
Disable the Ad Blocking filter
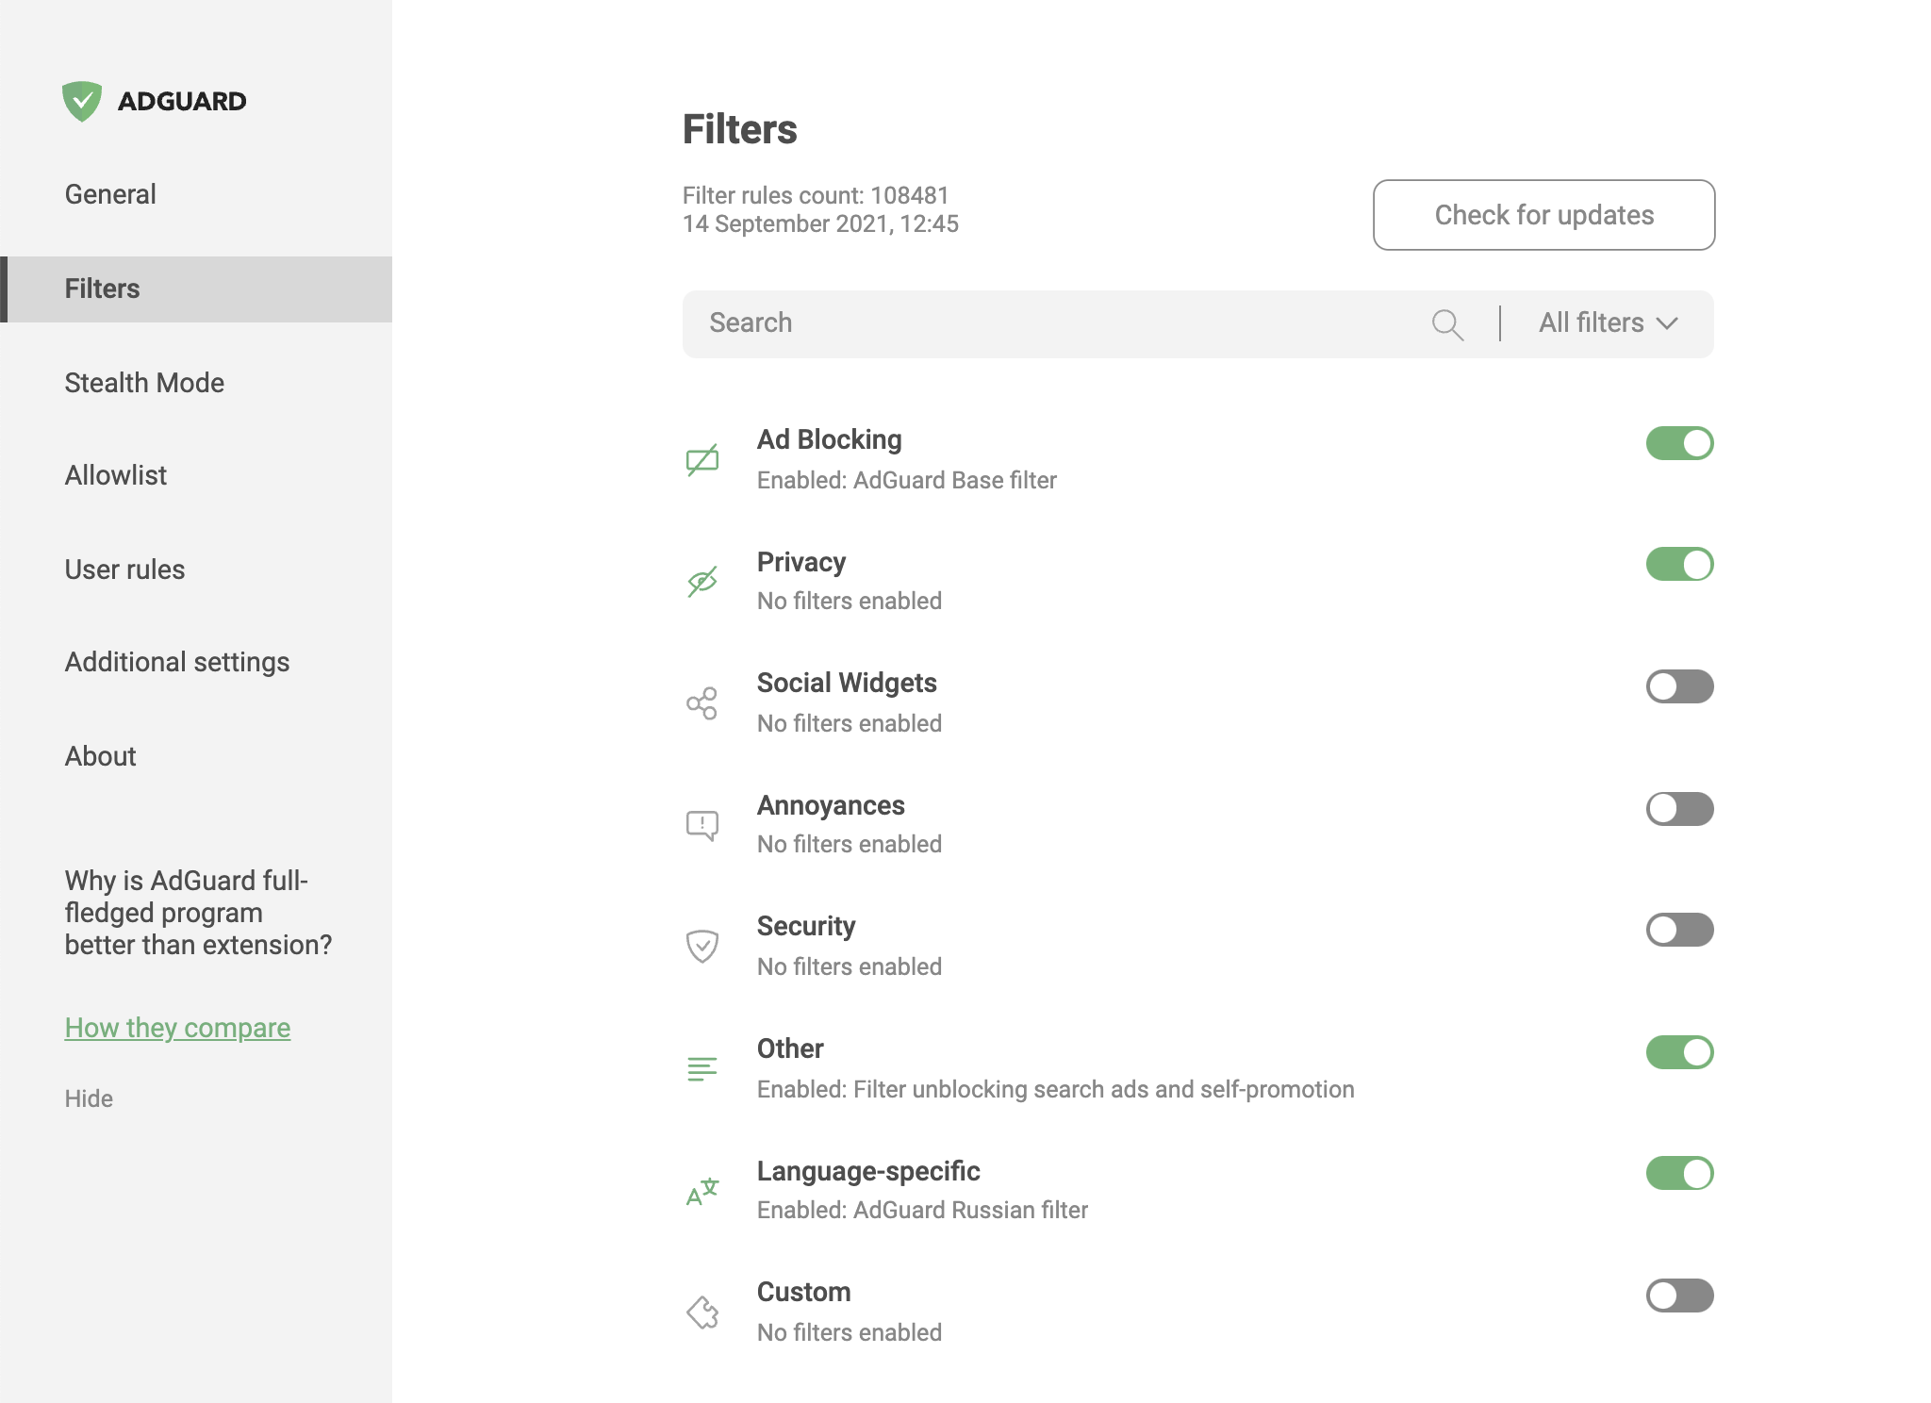click(1677, 442)
